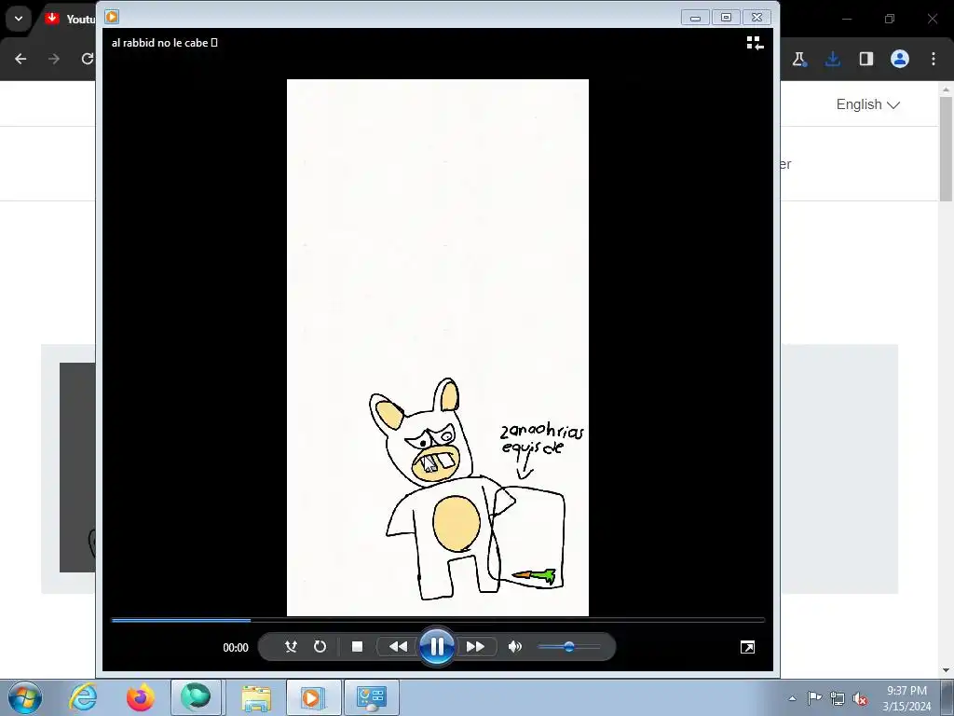Image resolution: width=954 pixels, height=716 pixels.
Task: Switch to Library view icon
Action: (x=755, y=43)
